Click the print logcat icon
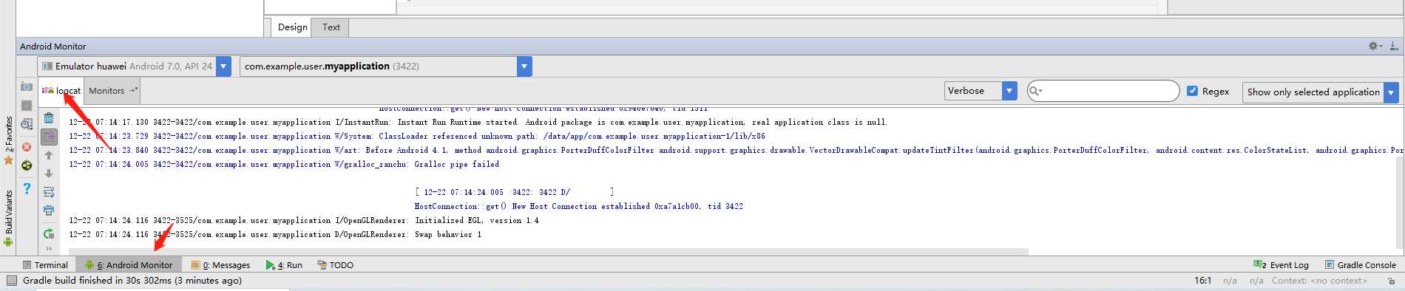This screenshot has height=291, width=1405. pyautogui.click(x=49, y=210)
